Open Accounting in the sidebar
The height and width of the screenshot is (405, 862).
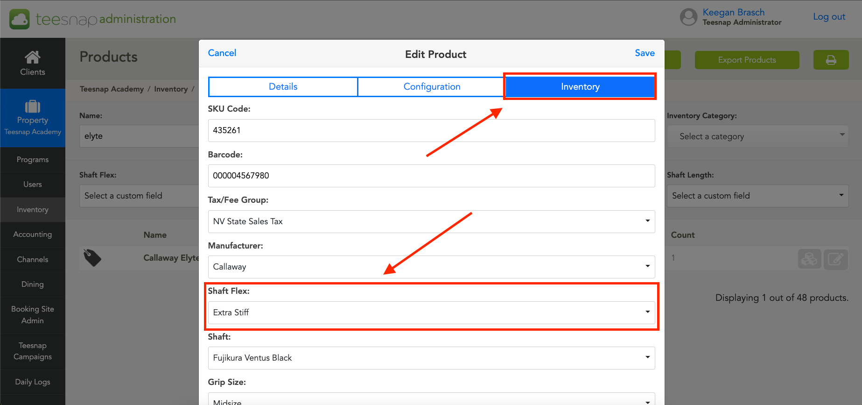pyautogui.click(x=33, y=234)
